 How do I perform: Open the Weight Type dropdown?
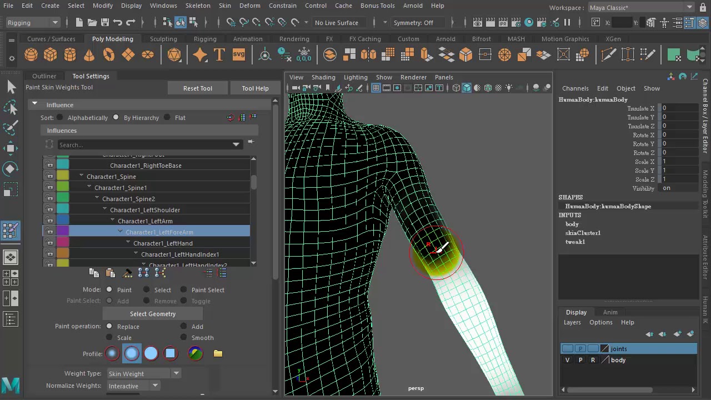(x=144, y=374)
